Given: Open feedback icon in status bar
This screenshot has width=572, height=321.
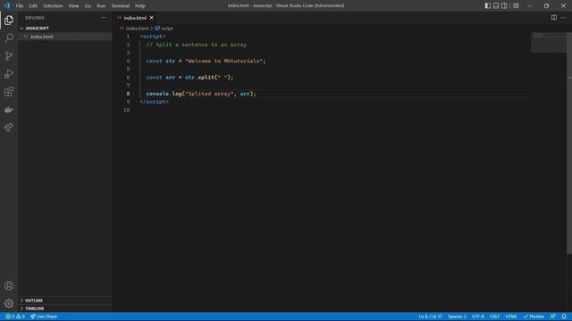Looking at the screenshot, I should click(553, 317).
